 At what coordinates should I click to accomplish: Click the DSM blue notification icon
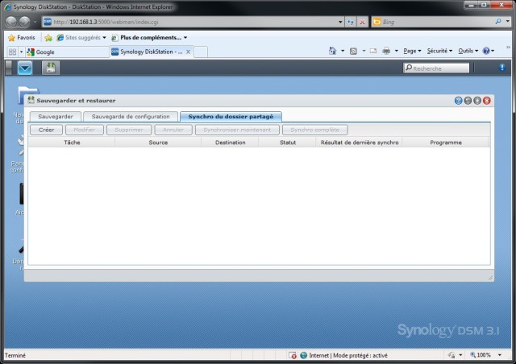coord(501,68)
